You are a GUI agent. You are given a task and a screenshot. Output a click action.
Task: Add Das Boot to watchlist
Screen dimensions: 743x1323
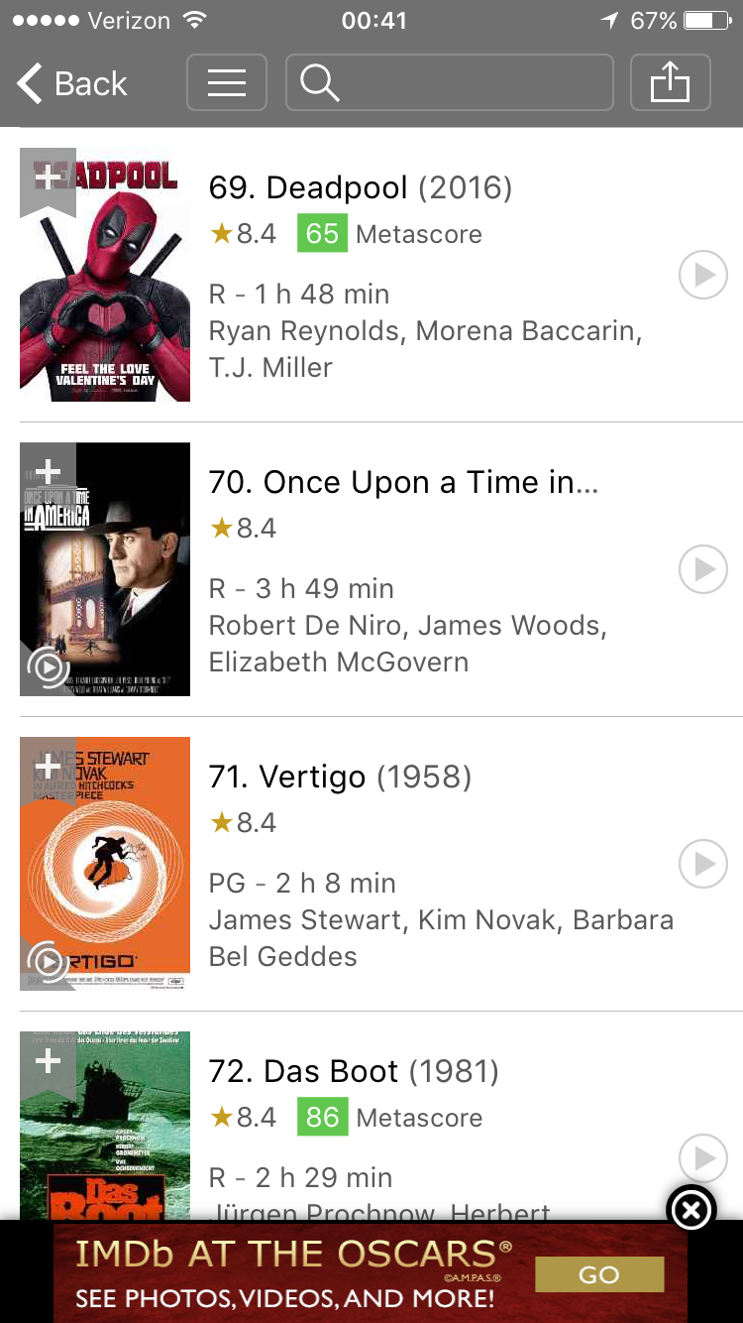(48, 1061)
